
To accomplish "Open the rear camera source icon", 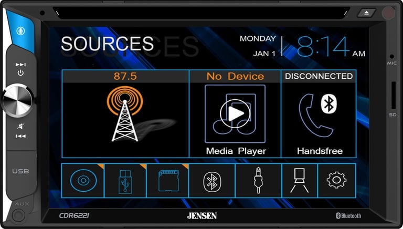I will 300,180.
